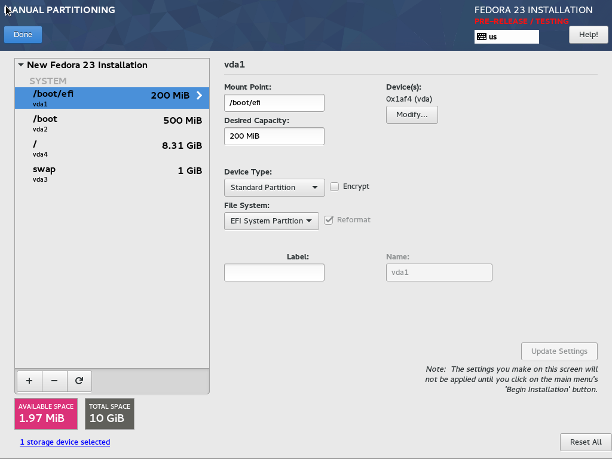Click the Total Space 10 GiB box
612x459 pixels.
[110, 414]
